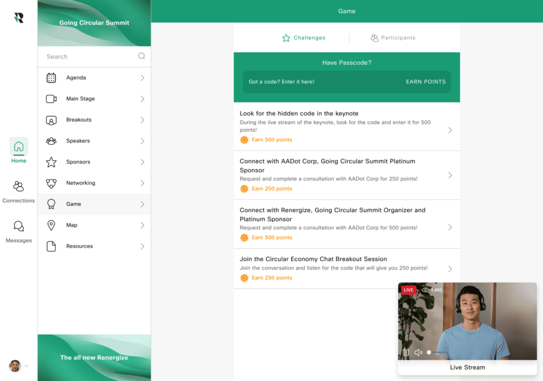The width and height of the screenshot is (543, 381).
Task: Select the Sponsors star icon
Action: point(51,162)
